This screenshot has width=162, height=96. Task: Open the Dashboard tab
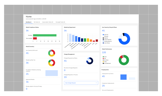tap(29, 22)
